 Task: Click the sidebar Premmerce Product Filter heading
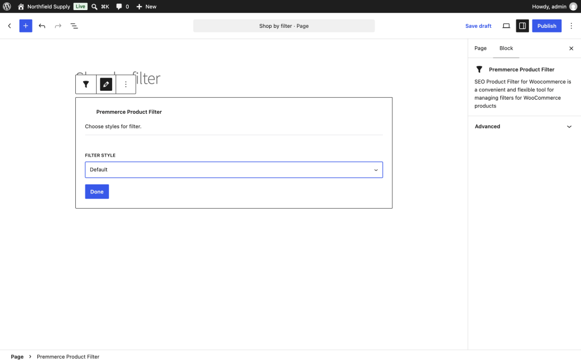pos(521,70)
